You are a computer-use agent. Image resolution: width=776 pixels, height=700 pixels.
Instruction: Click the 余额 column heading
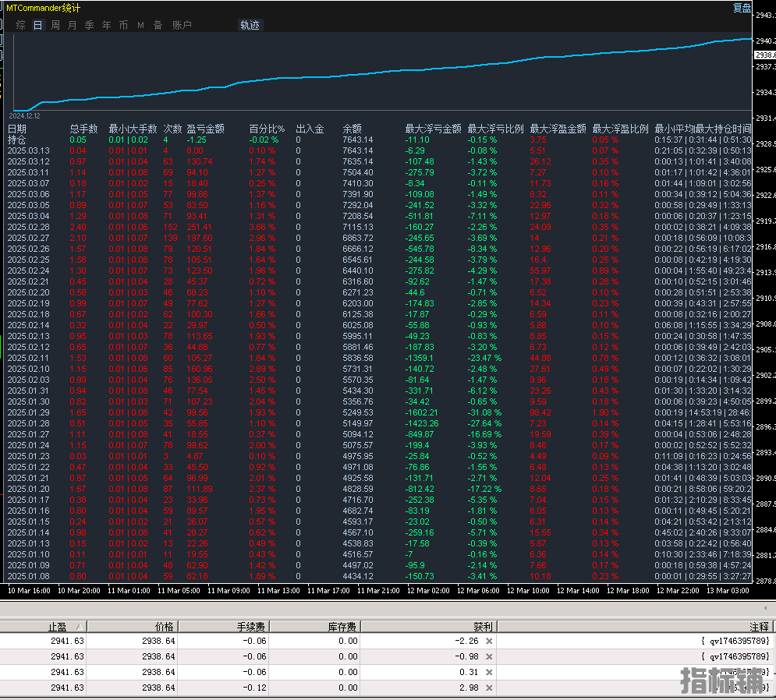(x=352, y=129)
